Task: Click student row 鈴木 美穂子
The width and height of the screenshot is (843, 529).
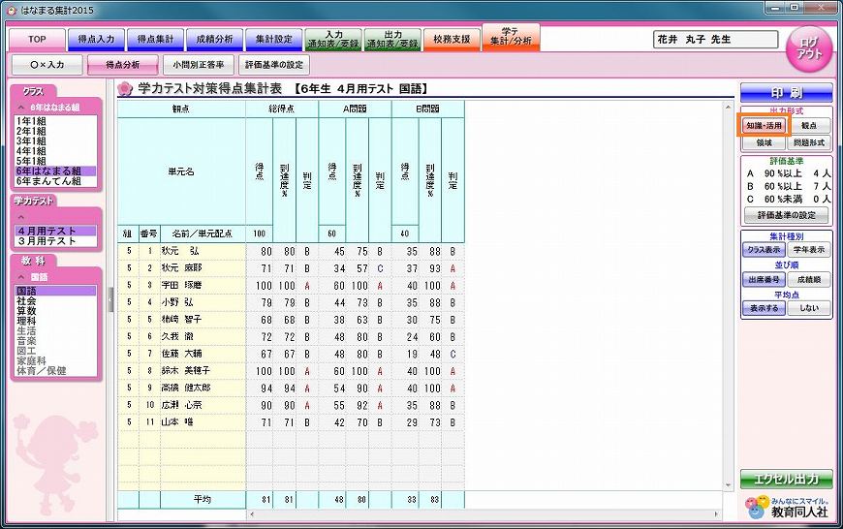Action: (x=291, y=371)
